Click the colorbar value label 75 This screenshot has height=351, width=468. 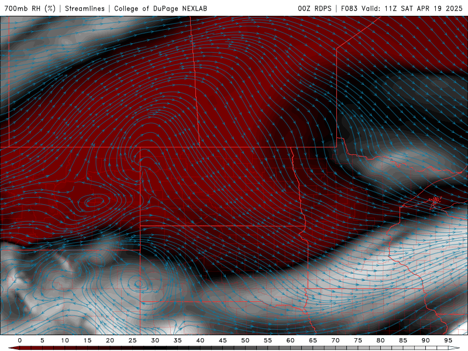pyautogui.click(x=358, y=340)
